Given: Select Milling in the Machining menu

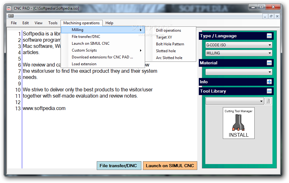Looking at the screenshot, I should point(103,30).
